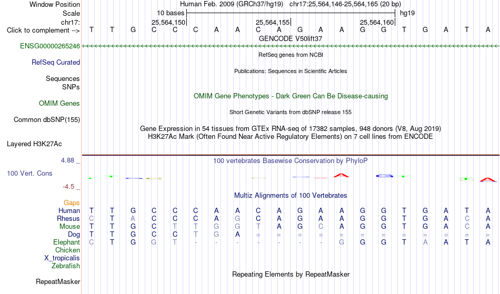The image size is (500, 294).
Task: Click the RepeatMasker track label
Action: 58,282
